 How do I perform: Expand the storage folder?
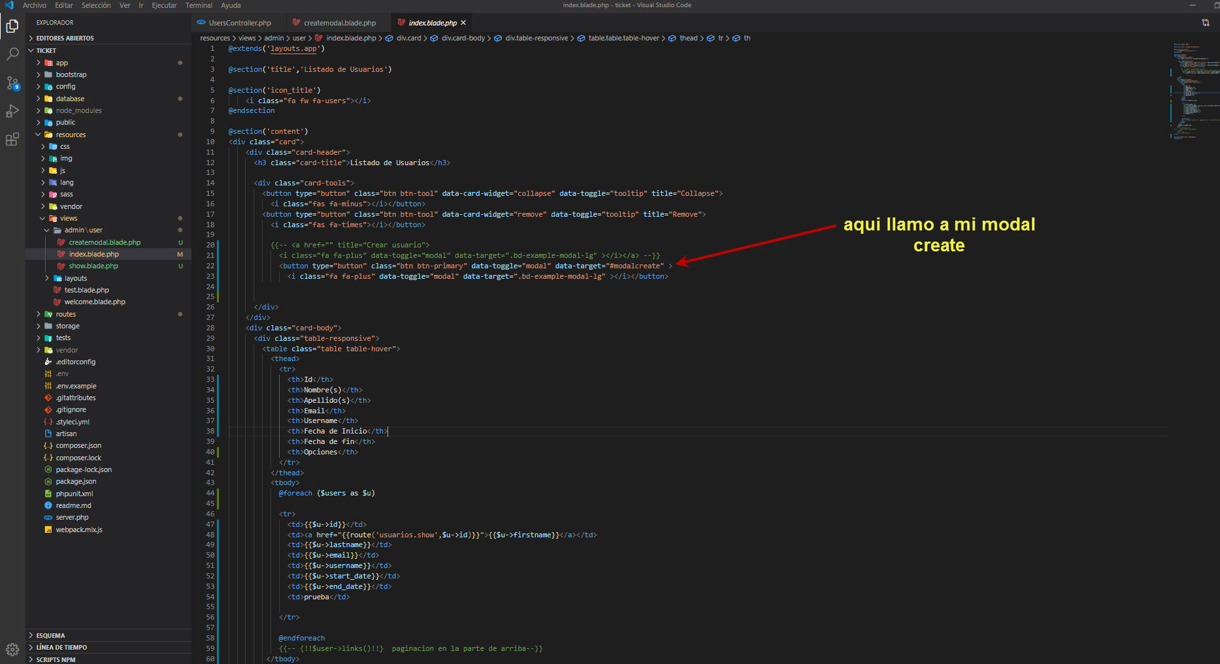click(108, 326)
